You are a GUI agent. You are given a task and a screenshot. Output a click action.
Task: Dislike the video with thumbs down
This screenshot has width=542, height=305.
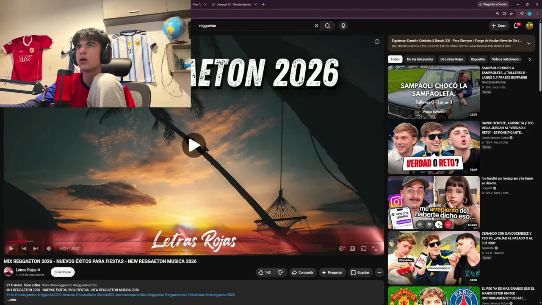tap(280, 272)
